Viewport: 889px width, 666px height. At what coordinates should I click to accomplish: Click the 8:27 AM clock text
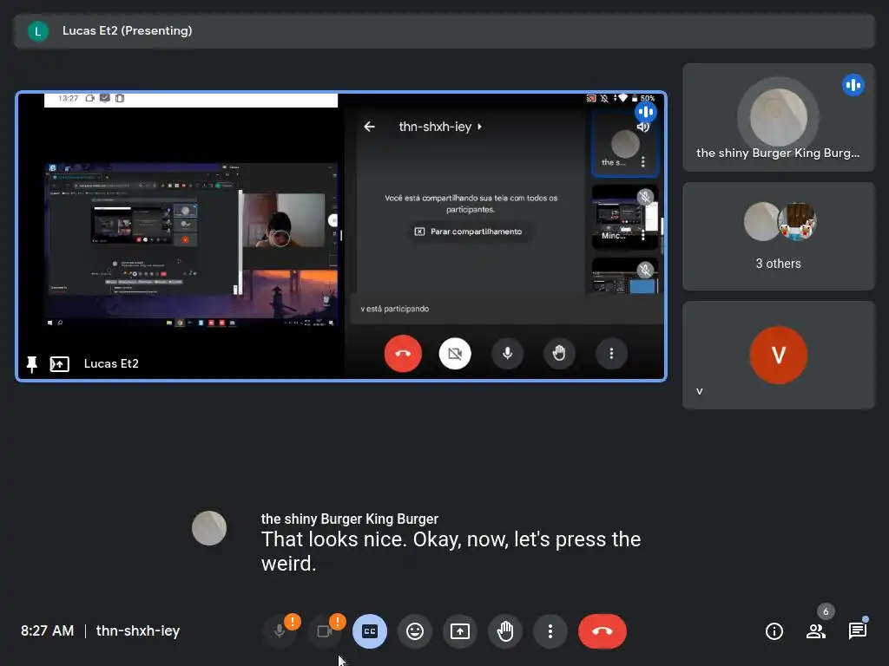(x=48, y=630)
